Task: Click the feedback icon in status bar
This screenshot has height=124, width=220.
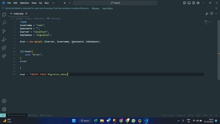Action: click(x=211, y=115)
